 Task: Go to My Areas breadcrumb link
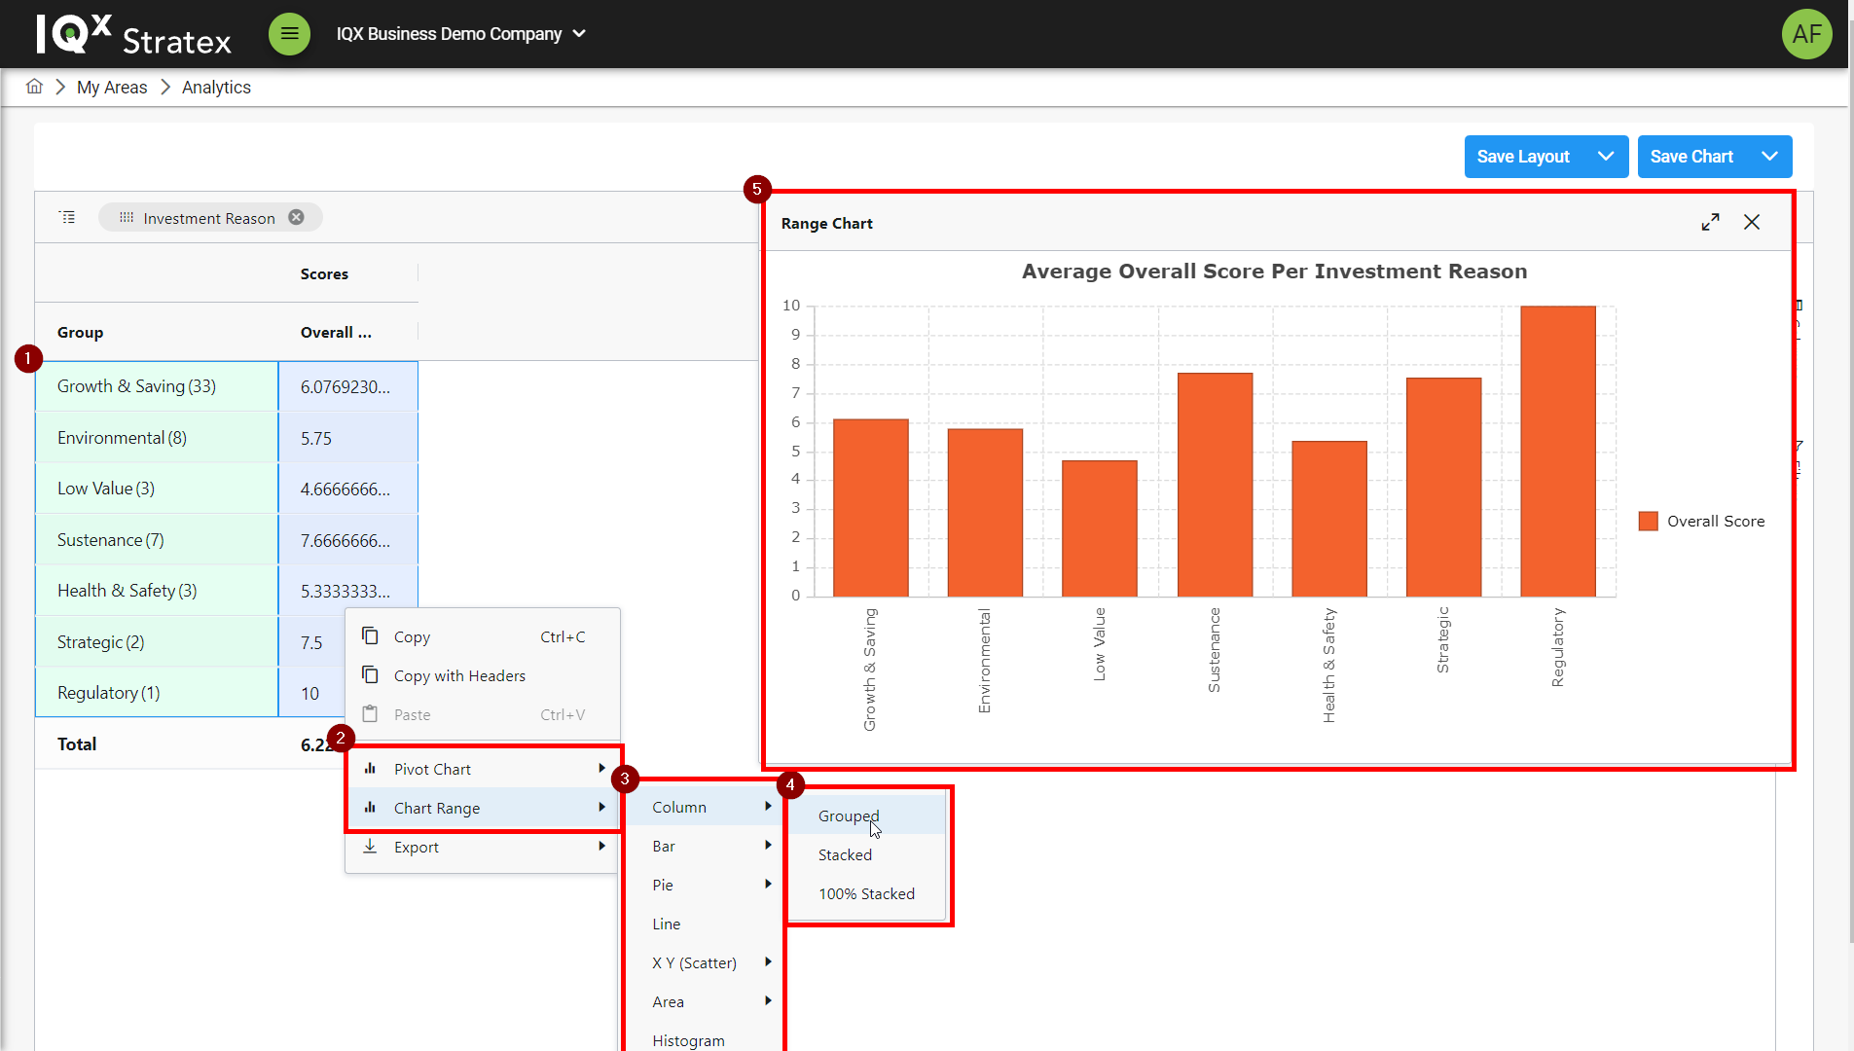coord(112,88)
